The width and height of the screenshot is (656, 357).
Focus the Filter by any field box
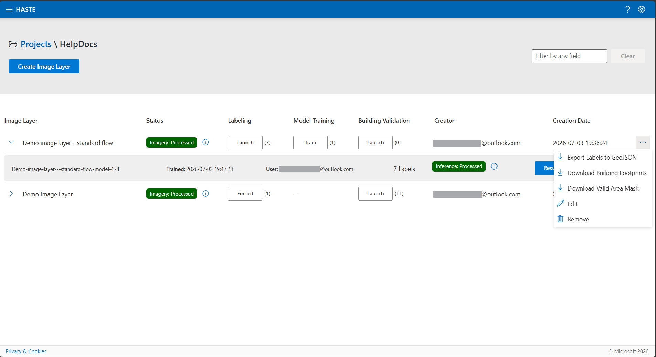[569, 56]
